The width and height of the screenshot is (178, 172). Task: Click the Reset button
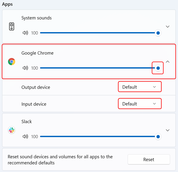tap(149, 159)
